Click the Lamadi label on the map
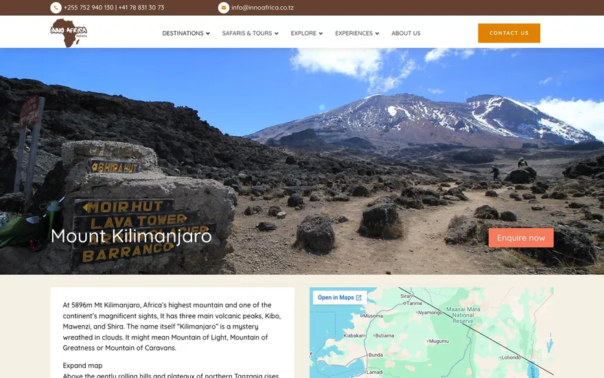This screenshot has height=378, width=604. click(x=375, y=373)
